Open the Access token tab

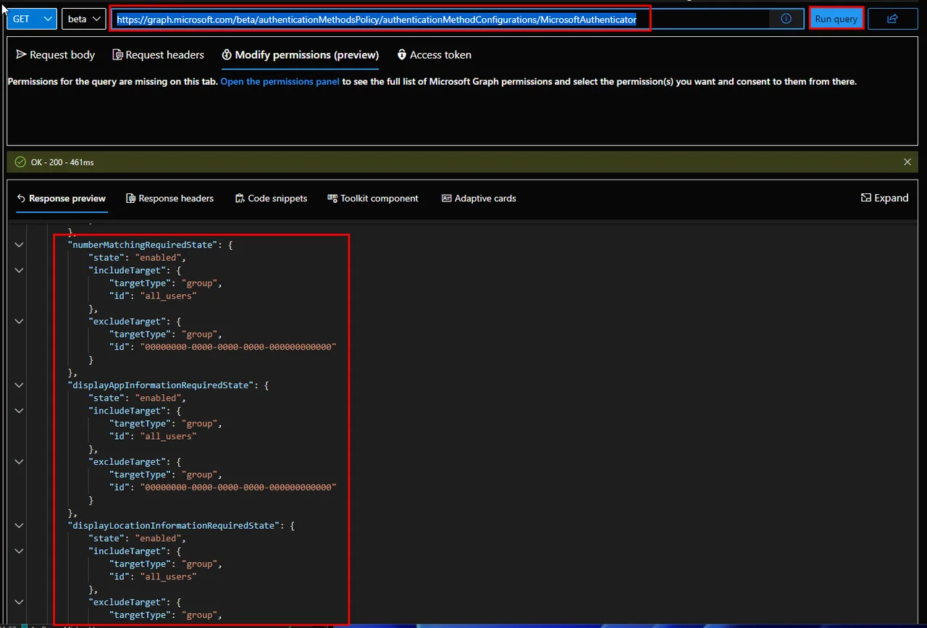pyautogui.click(x=434, y=55)
